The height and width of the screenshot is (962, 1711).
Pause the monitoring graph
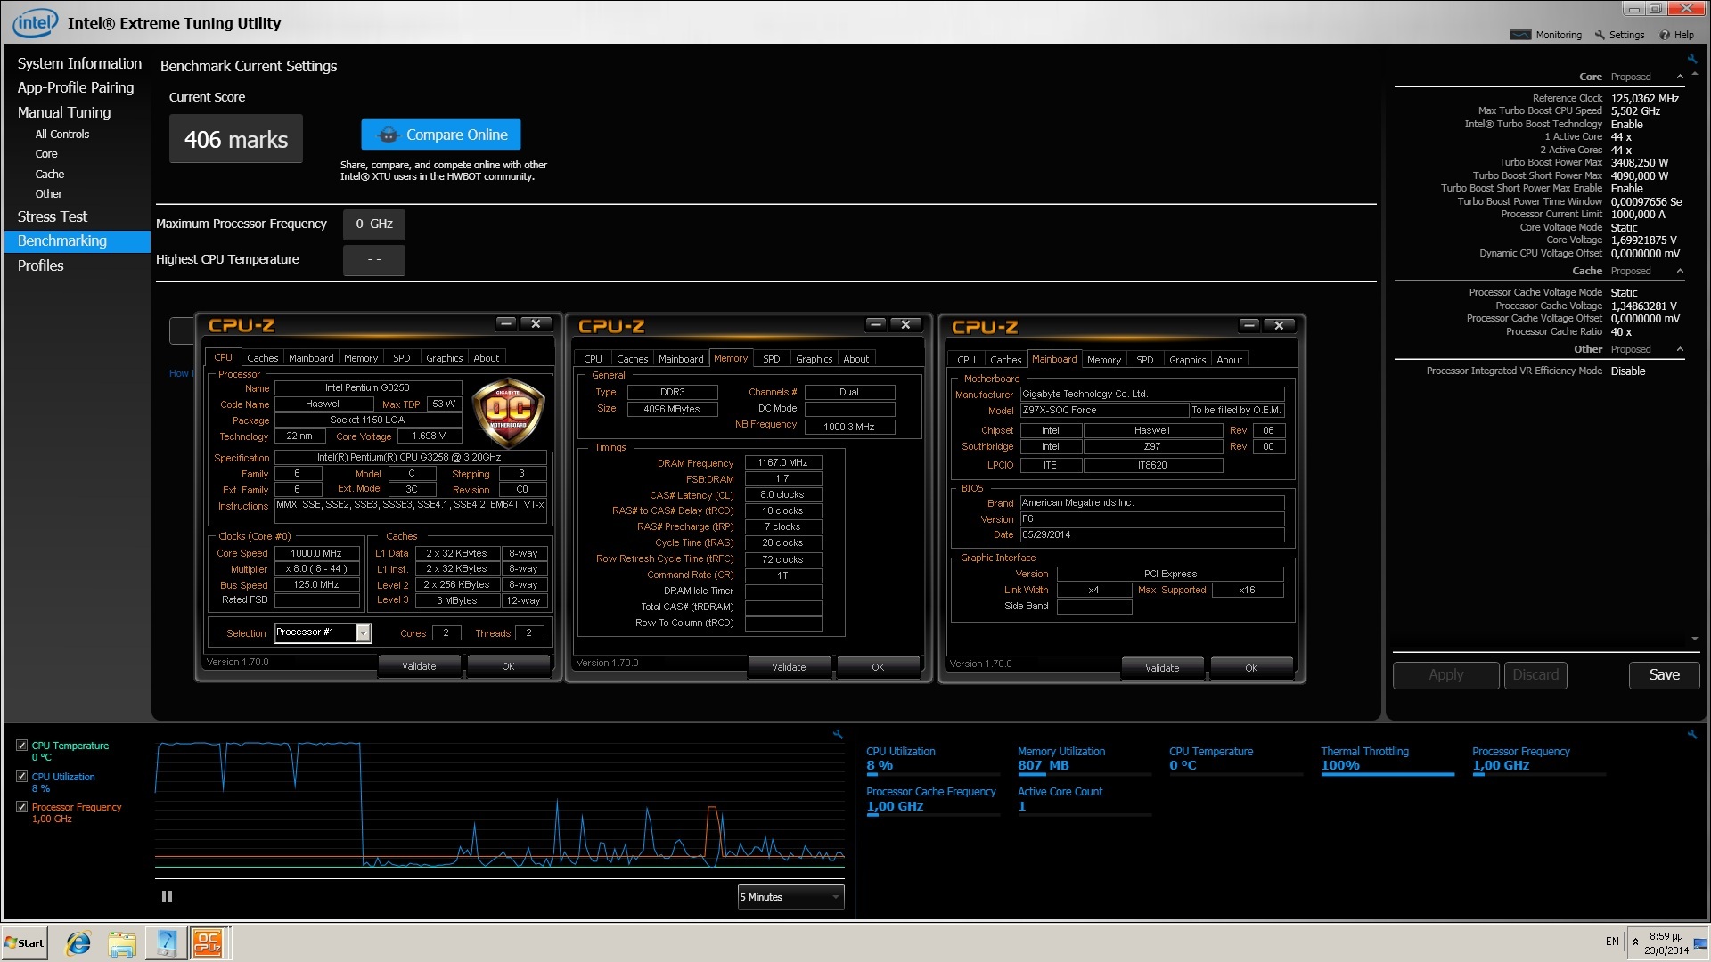[167, 897]
